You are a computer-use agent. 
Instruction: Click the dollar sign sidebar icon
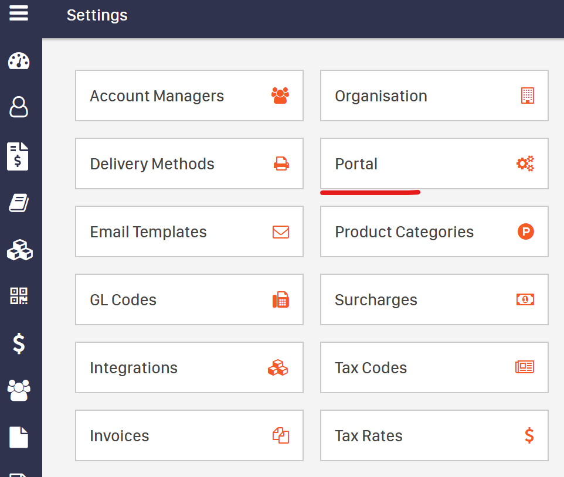[19, 343]
